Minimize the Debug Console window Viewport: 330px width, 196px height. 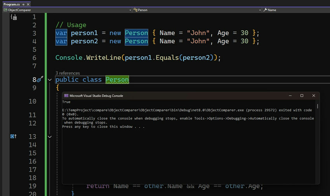[x=290, y=96]
